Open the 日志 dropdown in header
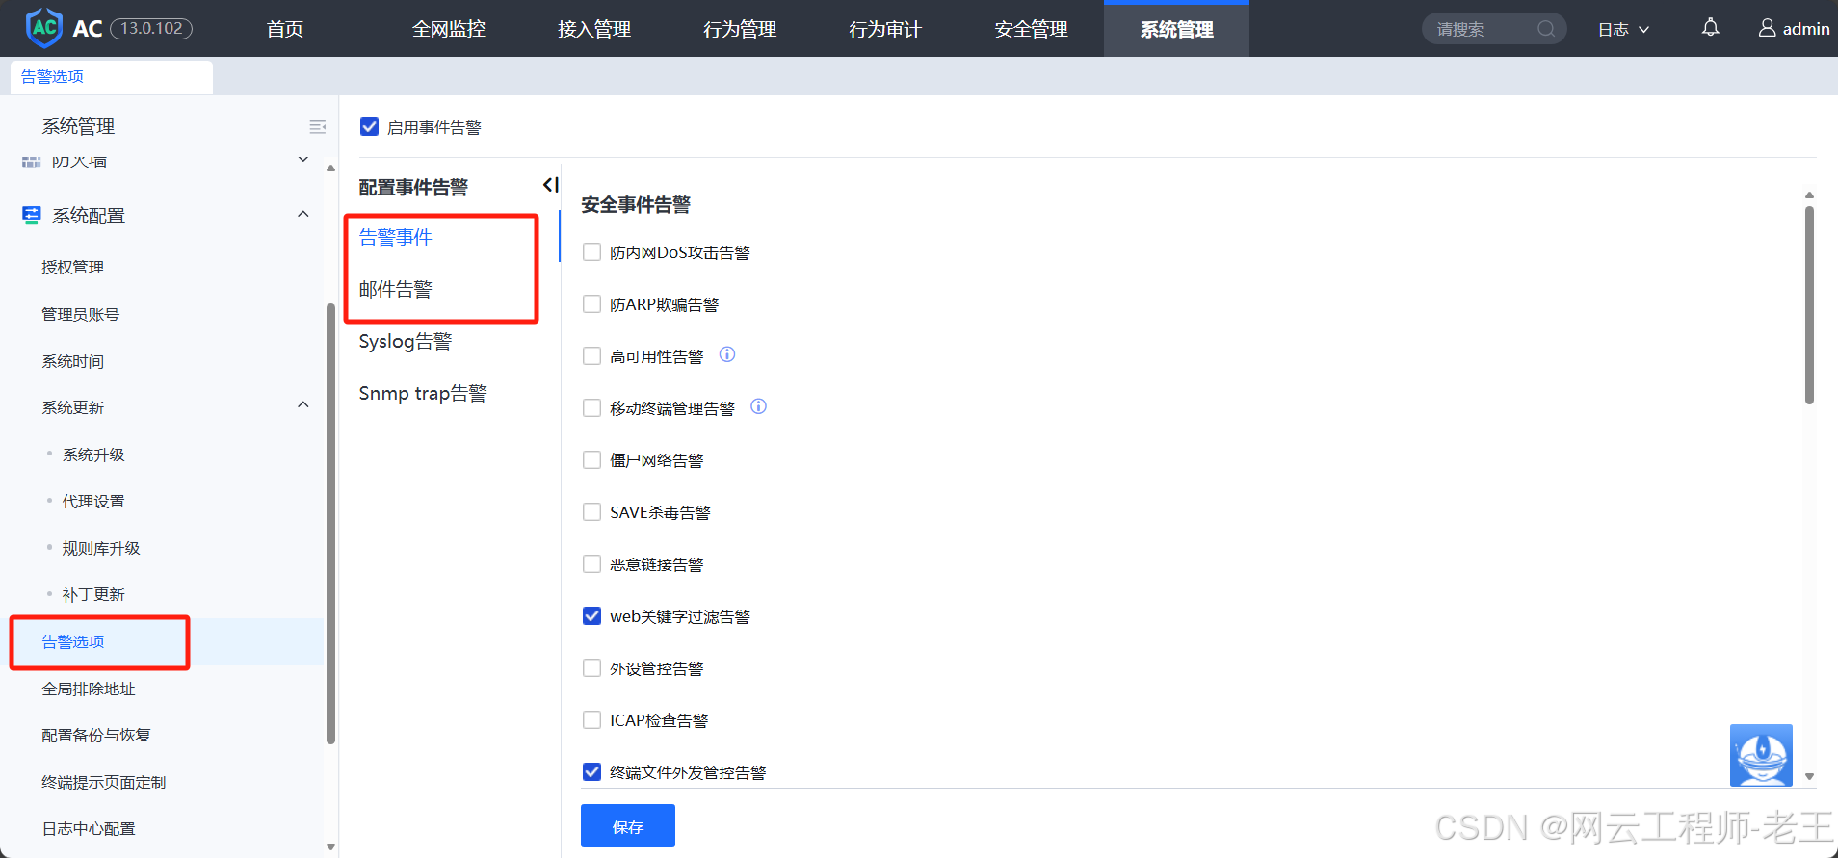 [x=1623, y=29]
